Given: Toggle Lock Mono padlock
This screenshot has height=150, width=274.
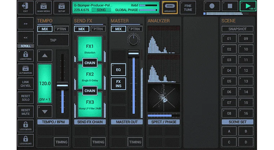Looking at the screenshot, I should pyautogui.click(x=26, y=140).
